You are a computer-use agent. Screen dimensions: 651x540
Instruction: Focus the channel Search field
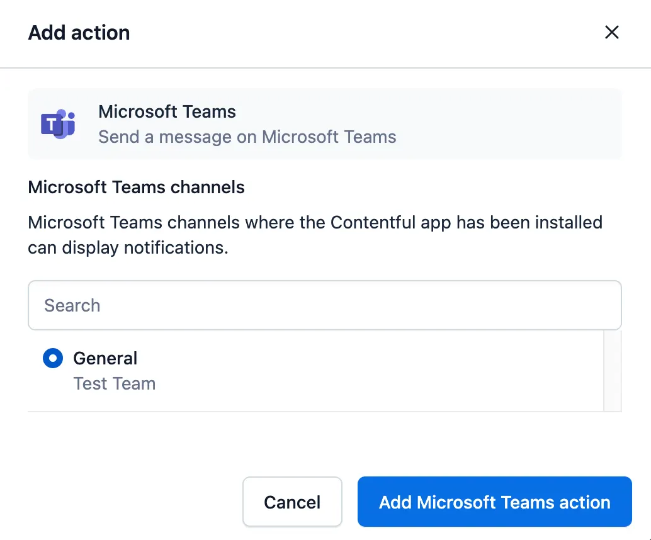[x=325, y=305]
